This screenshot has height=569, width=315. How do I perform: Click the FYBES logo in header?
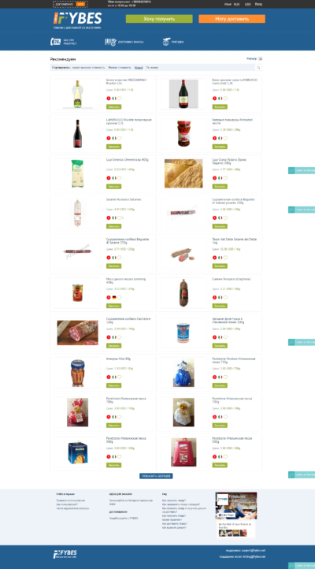click(x=78, y=19)
